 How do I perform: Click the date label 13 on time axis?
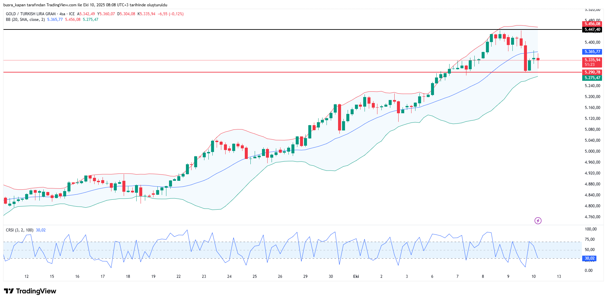559,276
